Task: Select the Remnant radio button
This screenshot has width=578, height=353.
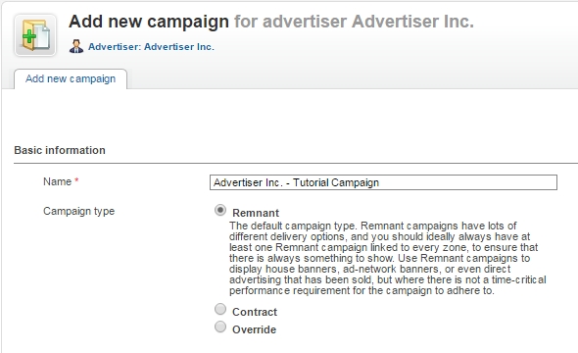Action: (220, 210)
